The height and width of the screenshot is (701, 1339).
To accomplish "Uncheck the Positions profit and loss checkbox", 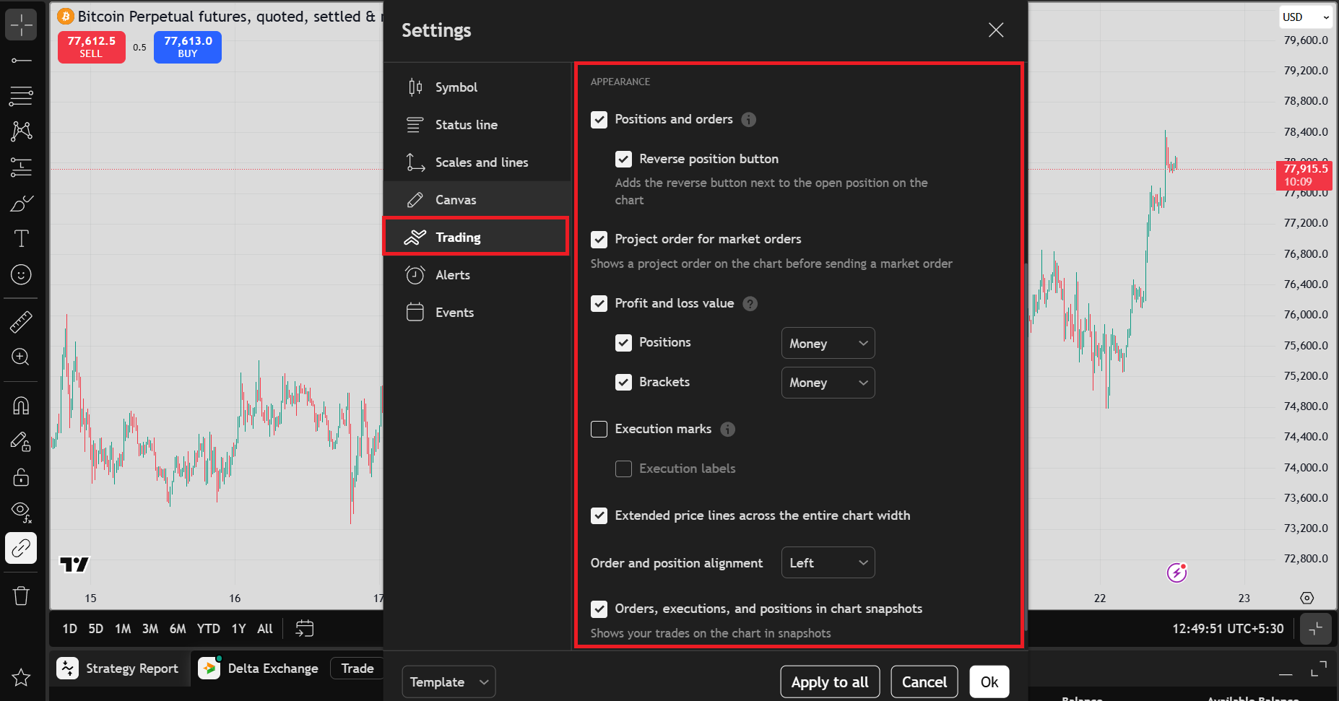I will coord(623,343).
